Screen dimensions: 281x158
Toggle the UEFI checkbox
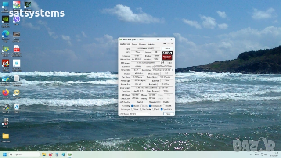[167, 63]
